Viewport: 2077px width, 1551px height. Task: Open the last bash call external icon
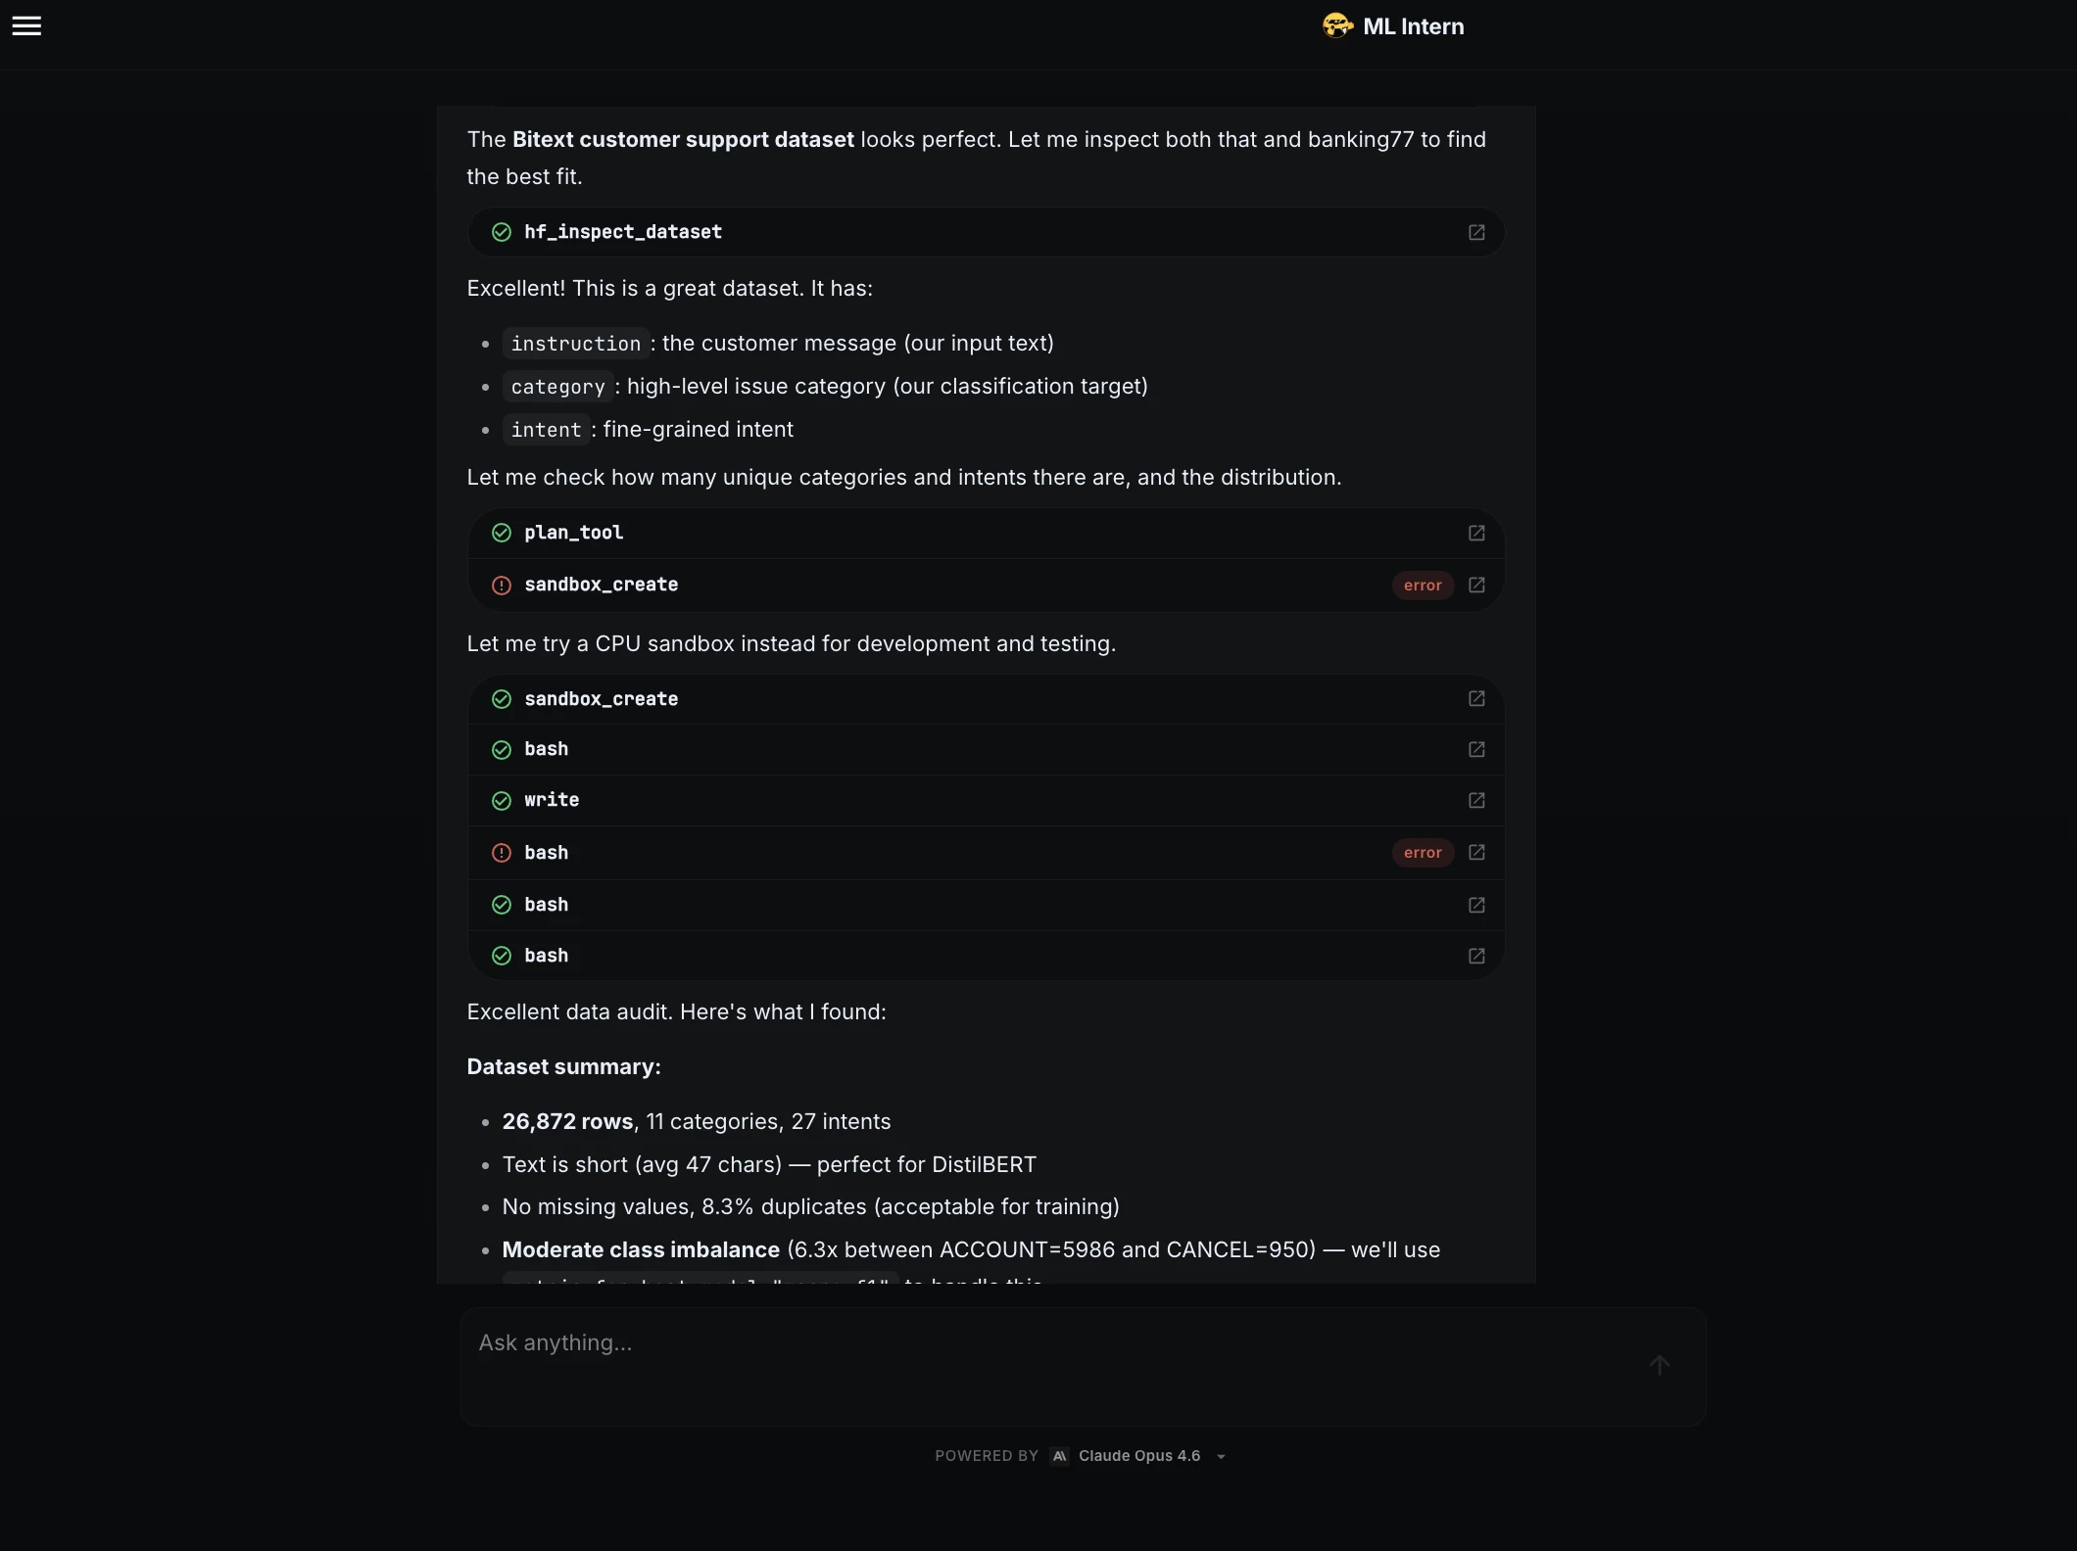coord(1476,956)
